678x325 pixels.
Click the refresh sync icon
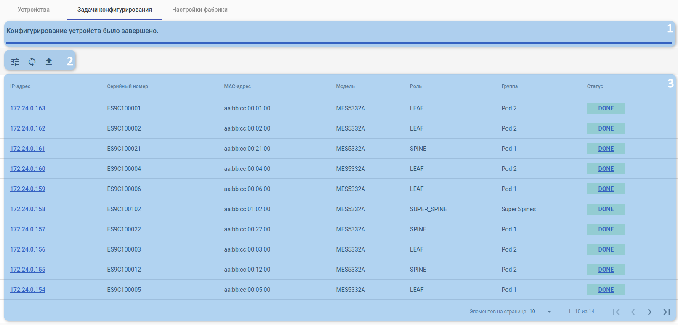click(32, 62)
